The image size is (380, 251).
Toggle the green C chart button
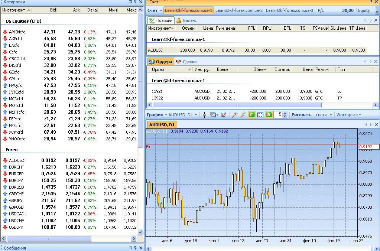point(252,115)
